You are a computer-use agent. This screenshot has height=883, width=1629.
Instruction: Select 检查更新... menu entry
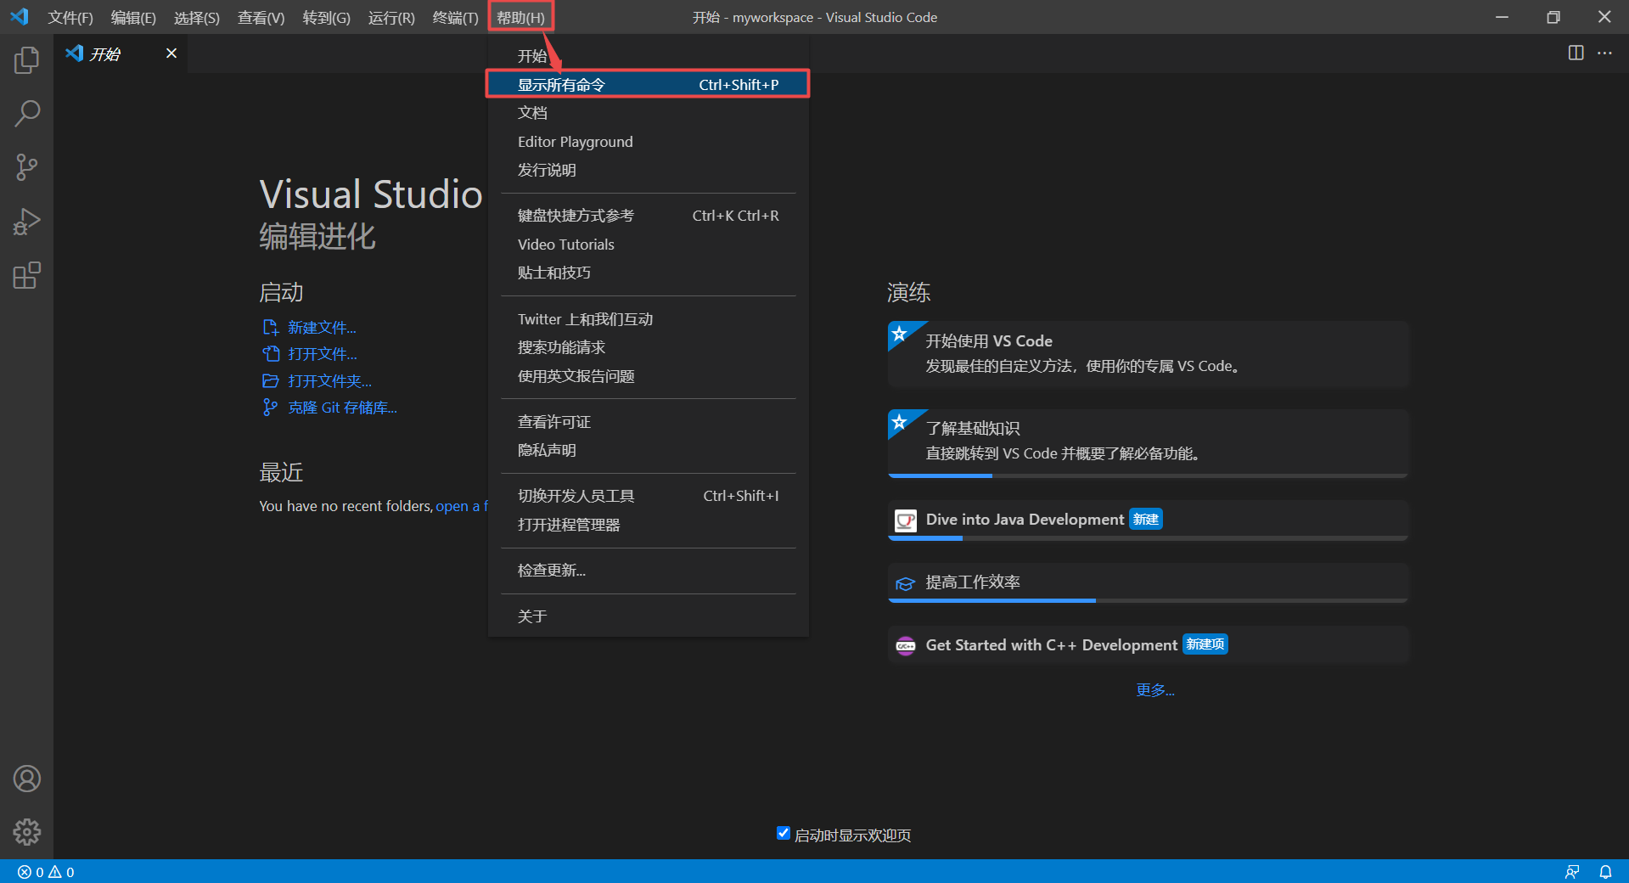648,571
